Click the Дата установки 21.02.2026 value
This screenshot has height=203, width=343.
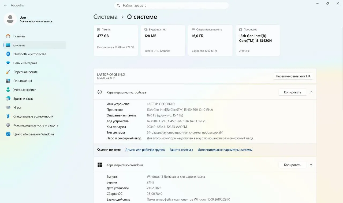click(154, 188)
